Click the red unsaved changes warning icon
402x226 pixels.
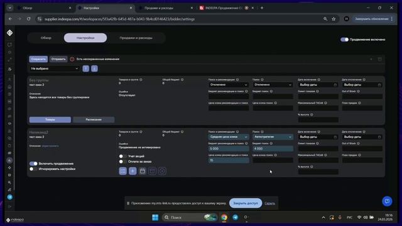pos(72,59)
